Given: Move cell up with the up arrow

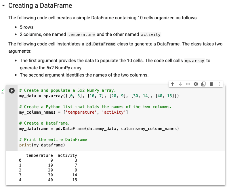Looking at the screenshot, I should click(173, 84).
